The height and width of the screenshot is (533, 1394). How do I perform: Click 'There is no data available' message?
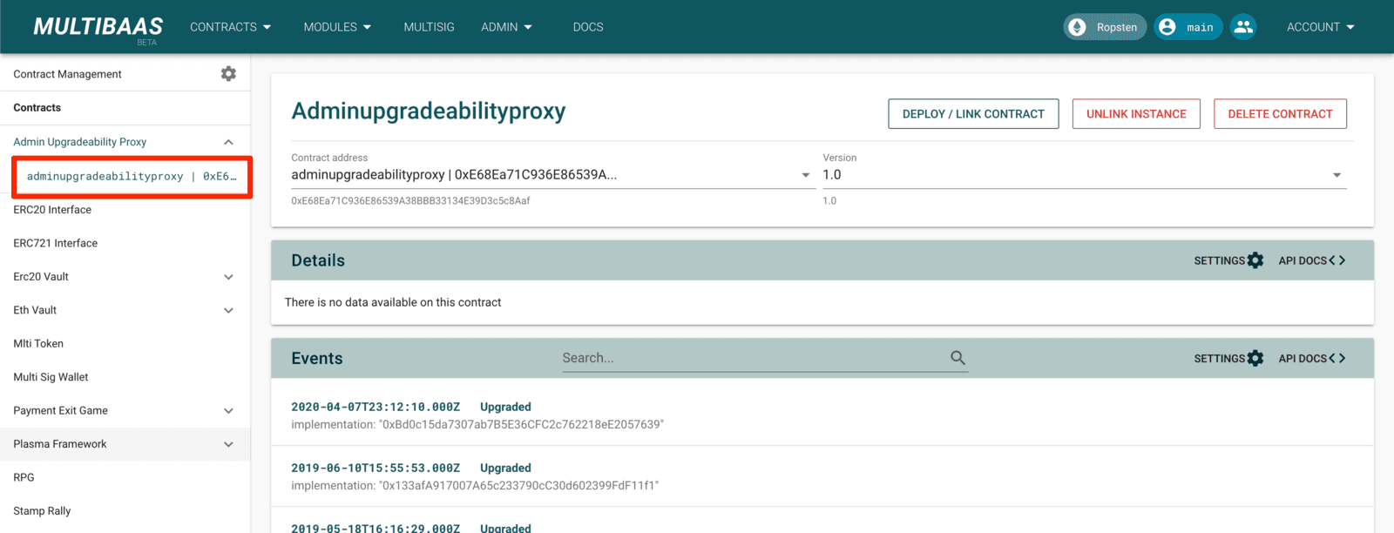point(393,302)
